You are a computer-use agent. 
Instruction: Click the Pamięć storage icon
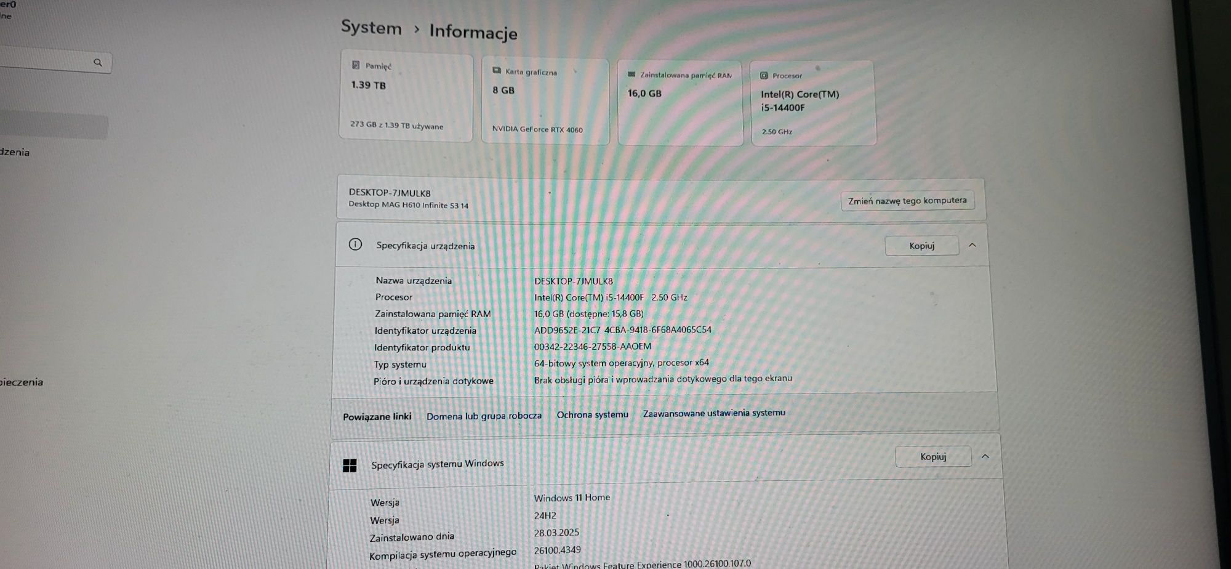coord(356,65)
